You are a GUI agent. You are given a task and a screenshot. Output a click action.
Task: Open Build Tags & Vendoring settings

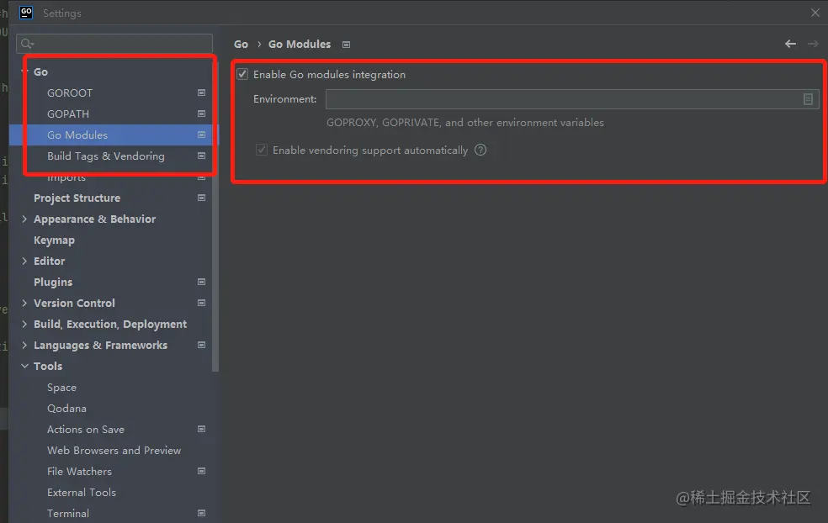click(x=106, y=156)
